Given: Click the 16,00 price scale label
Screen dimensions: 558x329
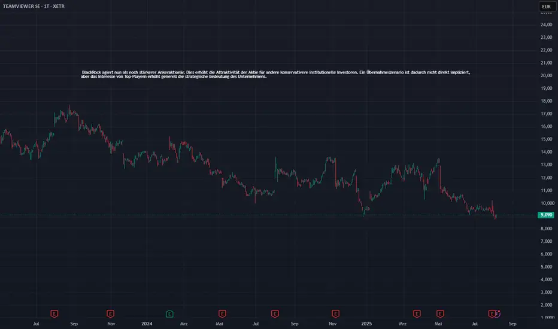Looking at the screenshot, I should pos(546,126).
